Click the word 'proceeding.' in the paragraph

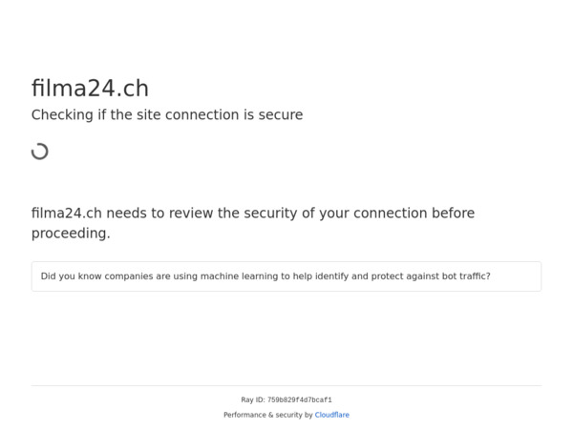click(71, 234)
